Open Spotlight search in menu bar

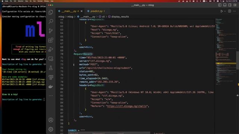221,1
